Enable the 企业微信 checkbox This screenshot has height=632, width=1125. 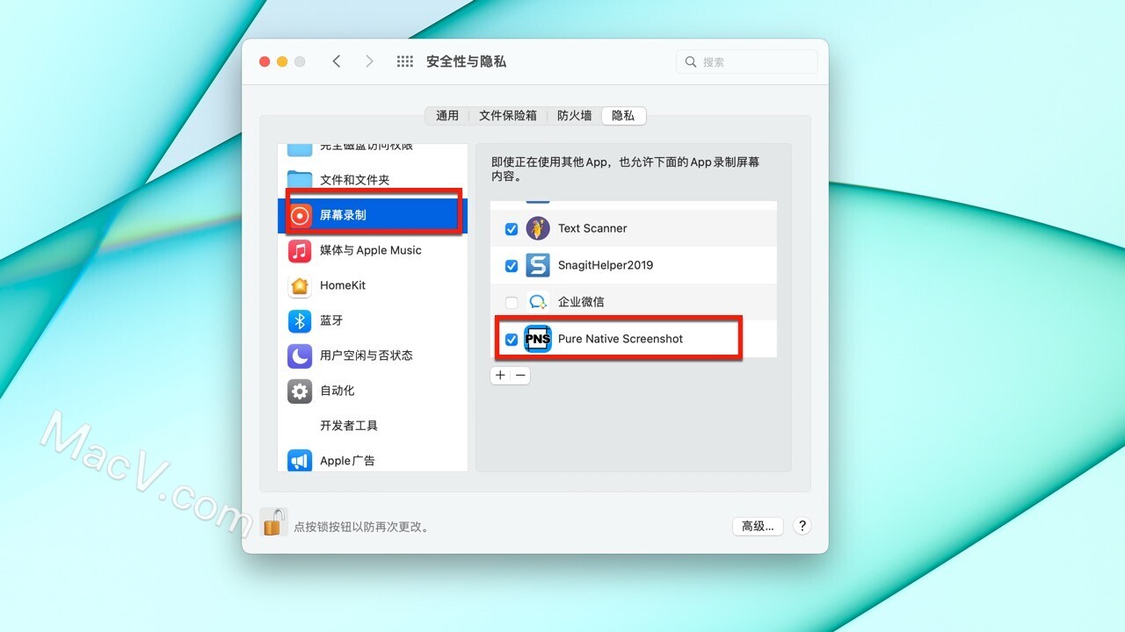click(512, 302)
